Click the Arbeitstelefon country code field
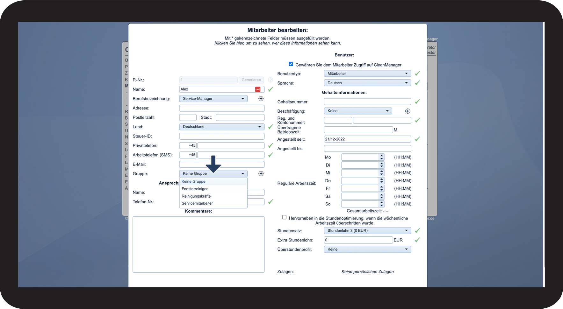The height and width of the screenshot is (309, 563). point(188,155)
